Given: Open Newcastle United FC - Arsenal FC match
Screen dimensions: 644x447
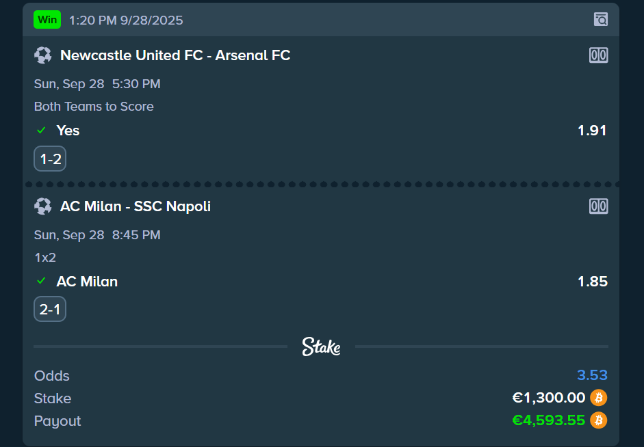Looking at the screenshot, I should point(175,55).
